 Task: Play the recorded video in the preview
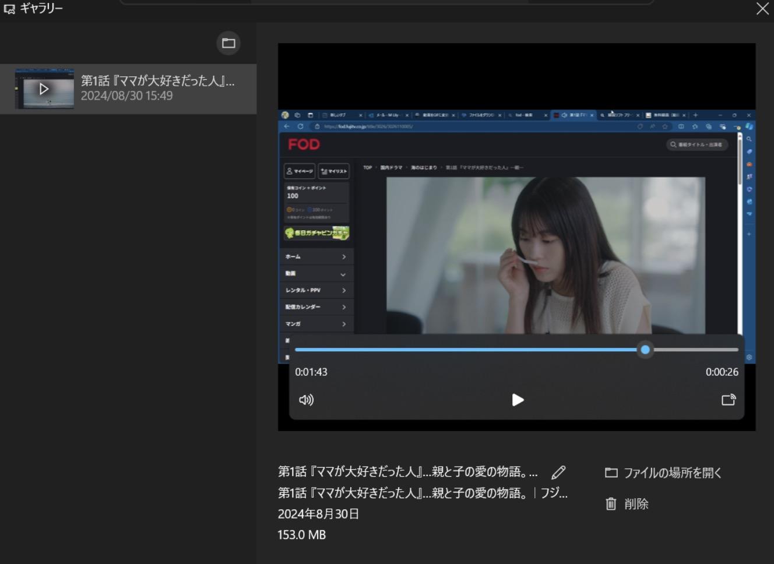(x=518, y=400)
